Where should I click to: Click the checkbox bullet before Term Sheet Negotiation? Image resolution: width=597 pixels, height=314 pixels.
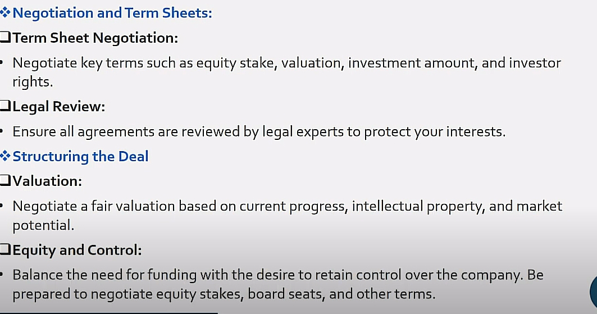5,37
